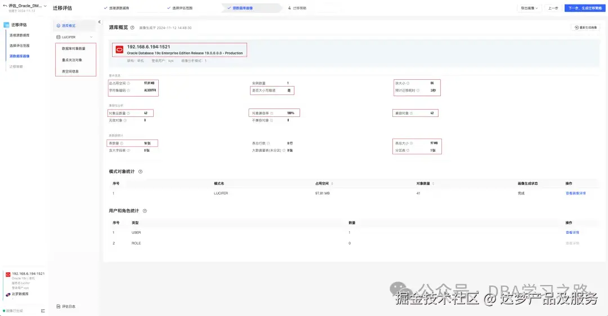Image resolution: width=608 pixels, height=316 pixels.
Task: Click the help icon beside 用户和角色统计
Action: point(145,211)
